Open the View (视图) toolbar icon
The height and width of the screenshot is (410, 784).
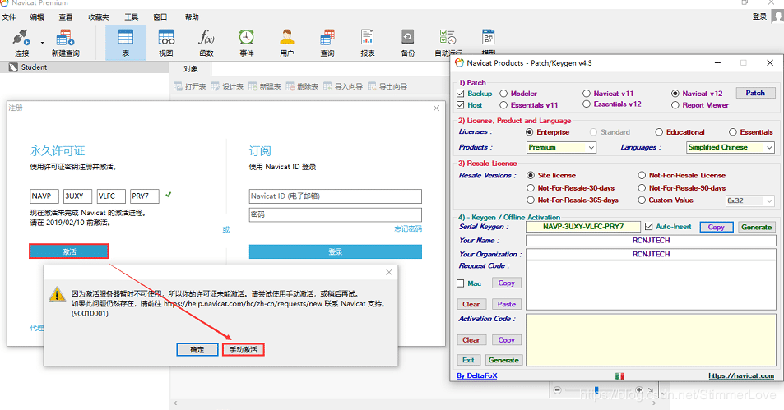pyautogui.click(x=166, y=43)
